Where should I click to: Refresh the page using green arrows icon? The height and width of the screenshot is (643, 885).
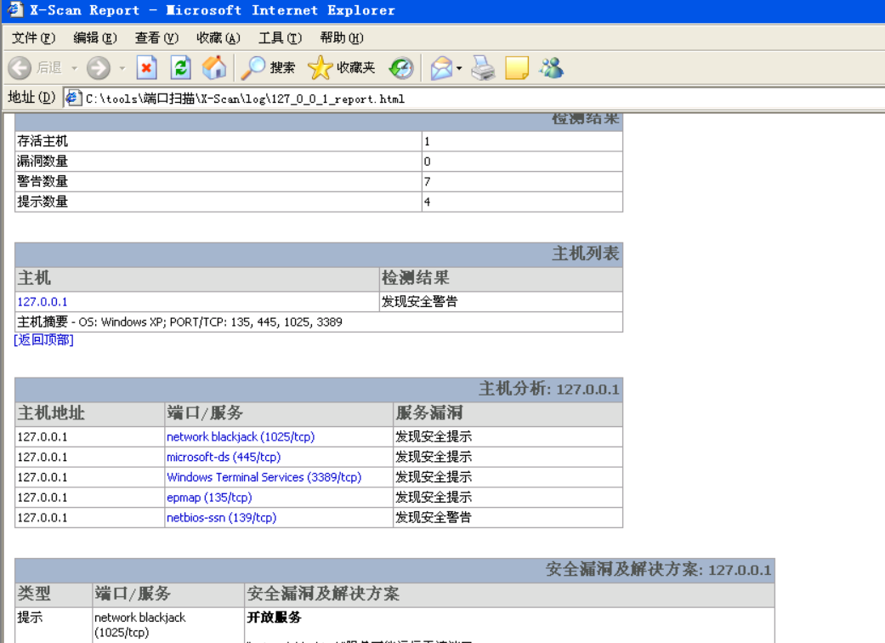point(180,68)
